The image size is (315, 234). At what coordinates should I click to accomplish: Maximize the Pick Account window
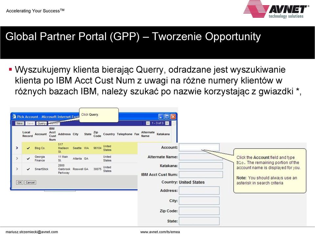point(167,116)
